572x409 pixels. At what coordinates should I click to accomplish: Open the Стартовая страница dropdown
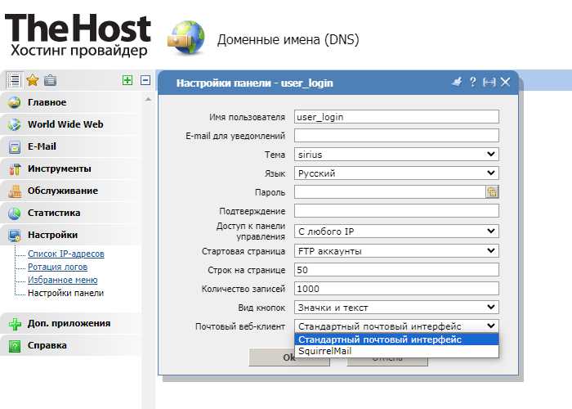(x=396, y=251)
